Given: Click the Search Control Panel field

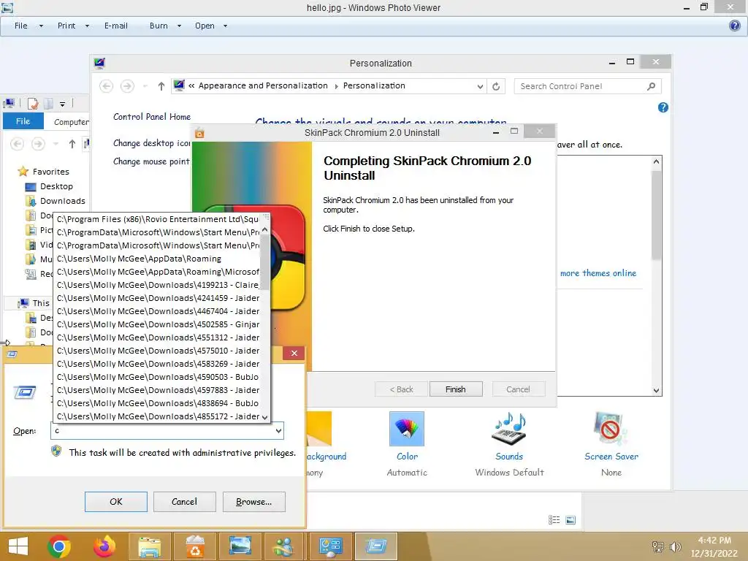Looking at the screenshot, I should 581,86.
